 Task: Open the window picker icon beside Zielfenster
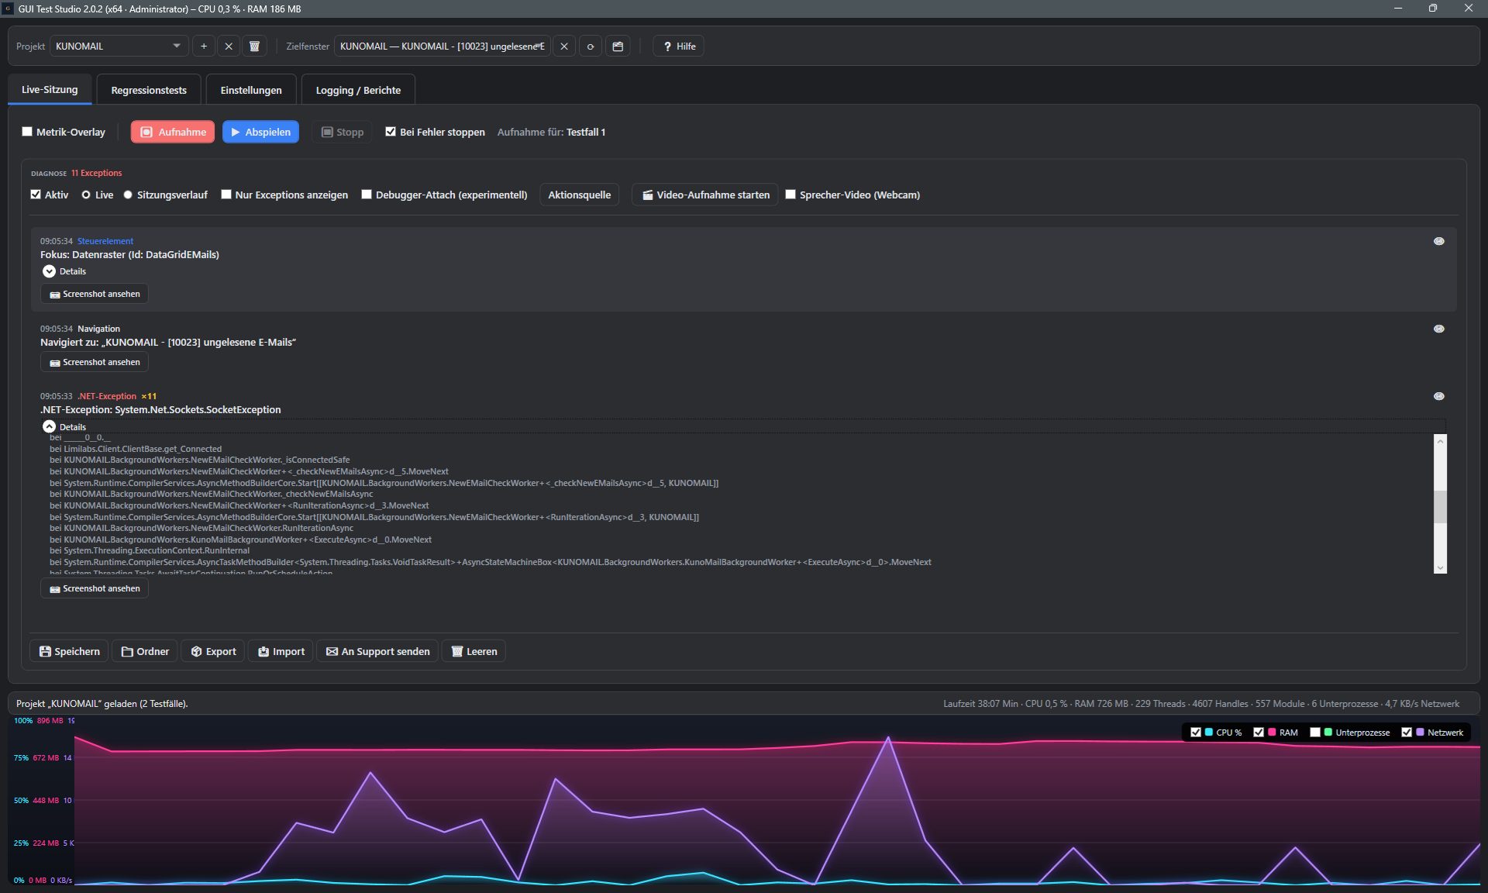(618, 47)
